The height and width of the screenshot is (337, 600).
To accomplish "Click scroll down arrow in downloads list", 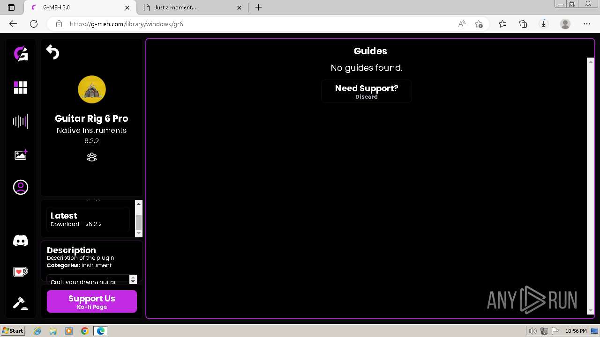I will coord(139,233).
